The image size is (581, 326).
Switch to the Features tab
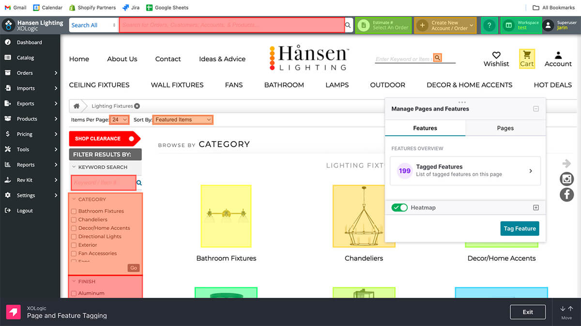click(x=425, y=128)
